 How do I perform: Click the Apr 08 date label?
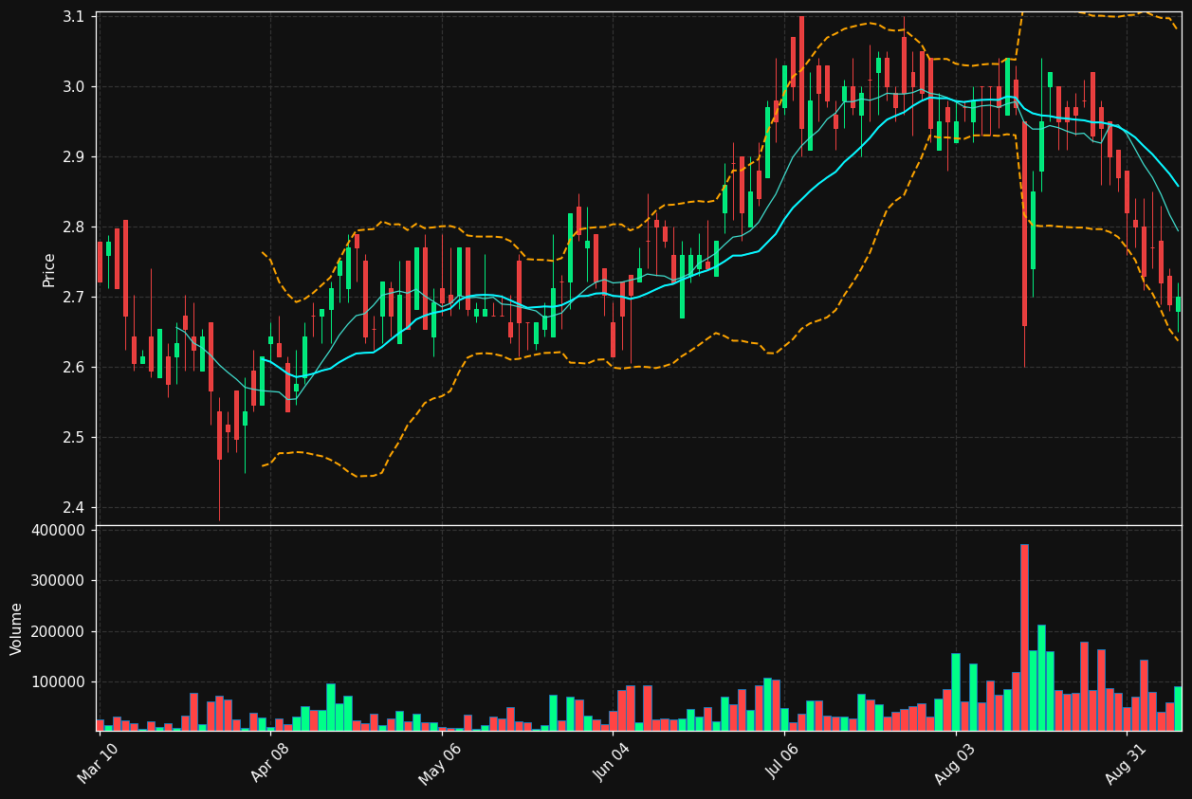[x=268, y=763]
